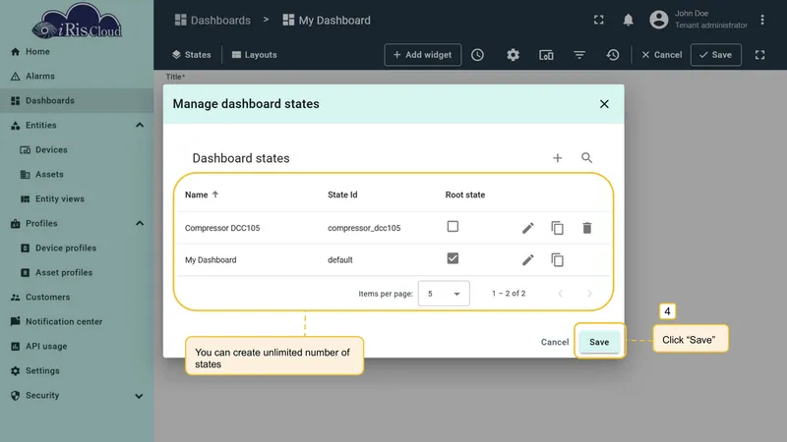Open notifications bell
The height and width of the screenshot is (442, 787).
628,20
